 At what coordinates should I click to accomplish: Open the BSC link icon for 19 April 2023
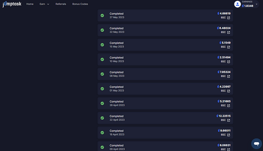[228, 135]
